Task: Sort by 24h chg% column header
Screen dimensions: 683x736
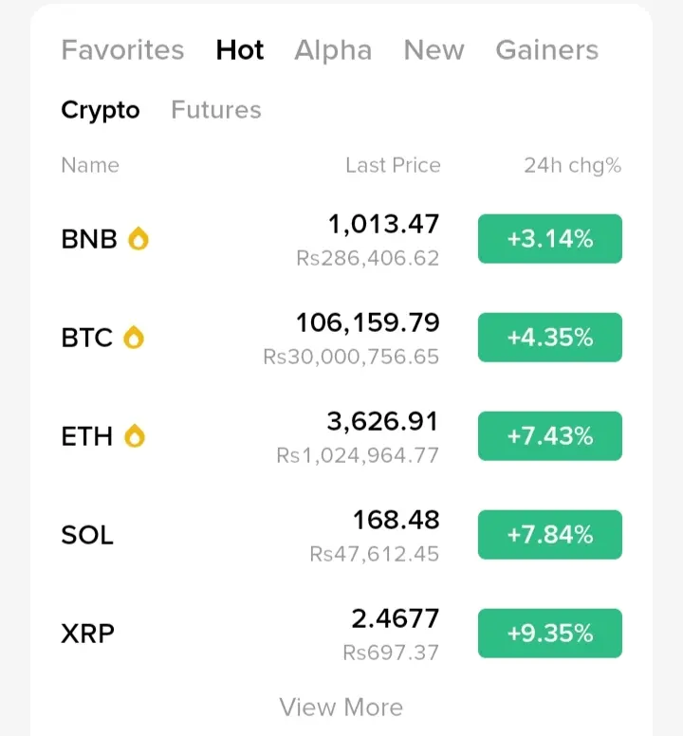Action: pyautogui.click(x=572, y=165)
